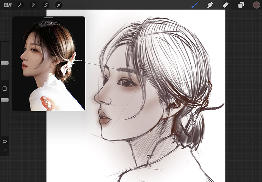Click the brush size slider handle
This screenshot has height=182, width=262.
tap(5, 63)
